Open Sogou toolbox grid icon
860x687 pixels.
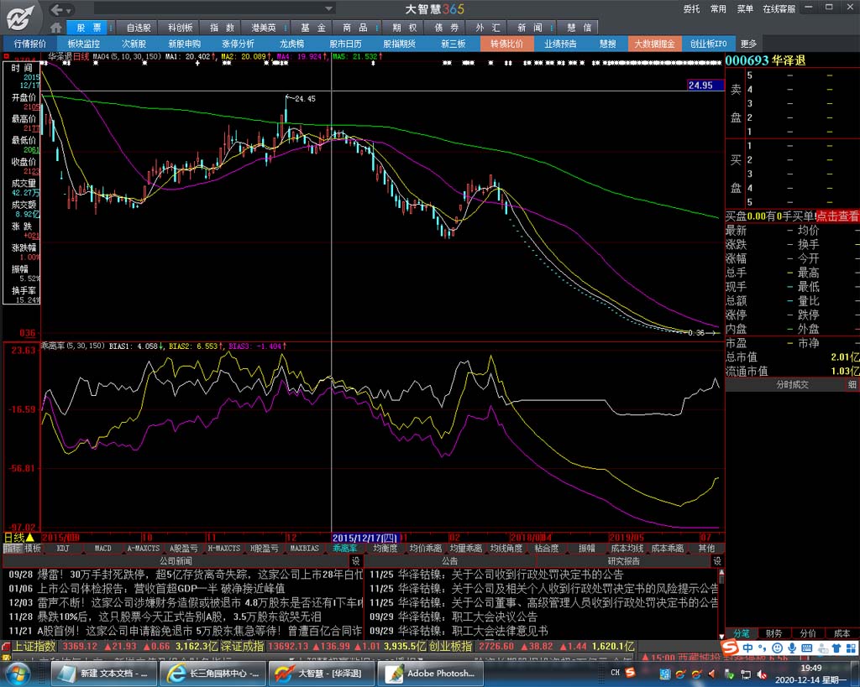pos(851,648)
